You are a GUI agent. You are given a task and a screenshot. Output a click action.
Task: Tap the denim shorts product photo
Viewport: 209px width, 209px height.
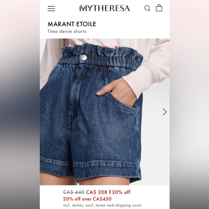104,112
